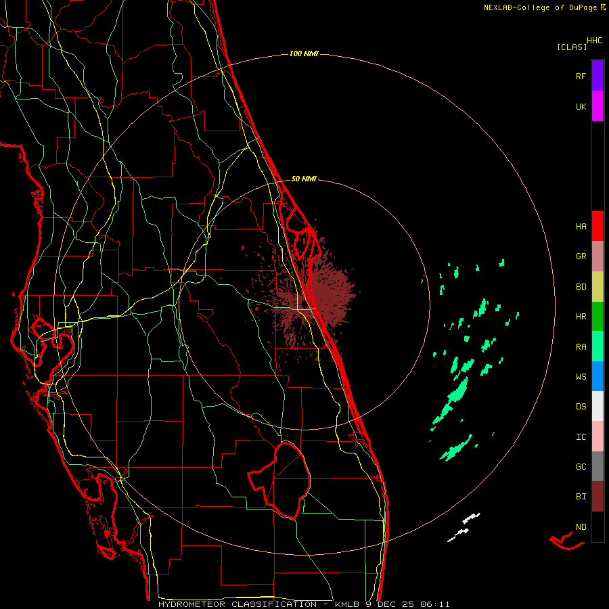Click the pink-brown GR legend swatch
This screenshot has height=609, width=609.
[597, 256]
